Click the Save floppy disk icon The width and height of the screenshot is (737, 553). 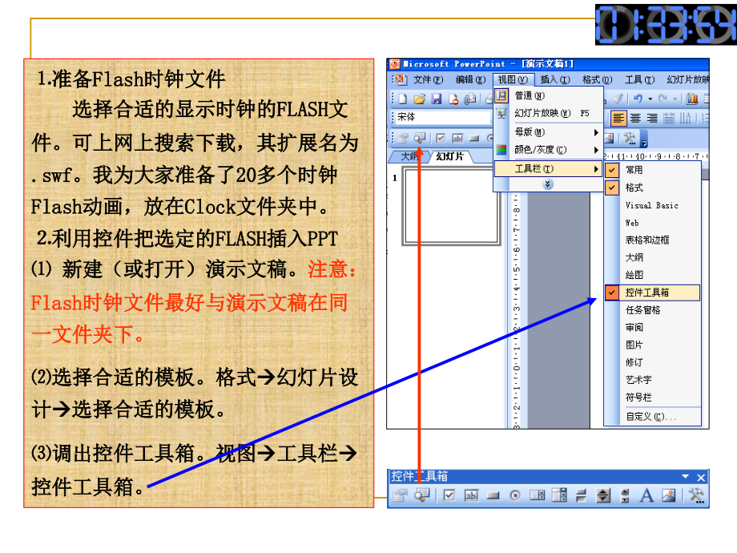tap(437, 99)
